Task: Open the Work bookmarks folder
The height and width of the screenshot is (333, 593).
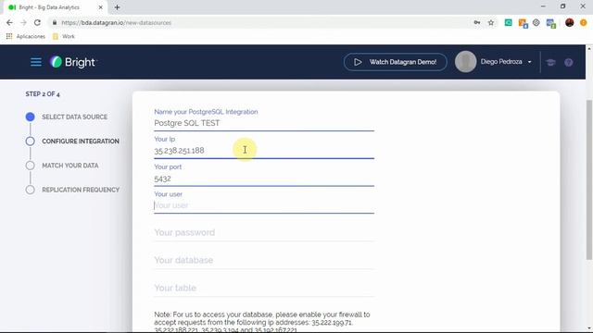Action: point(64,36)
